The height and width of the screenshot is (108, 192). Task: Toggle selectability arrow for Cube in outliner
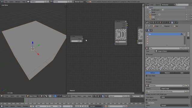[x=189, y=17]
